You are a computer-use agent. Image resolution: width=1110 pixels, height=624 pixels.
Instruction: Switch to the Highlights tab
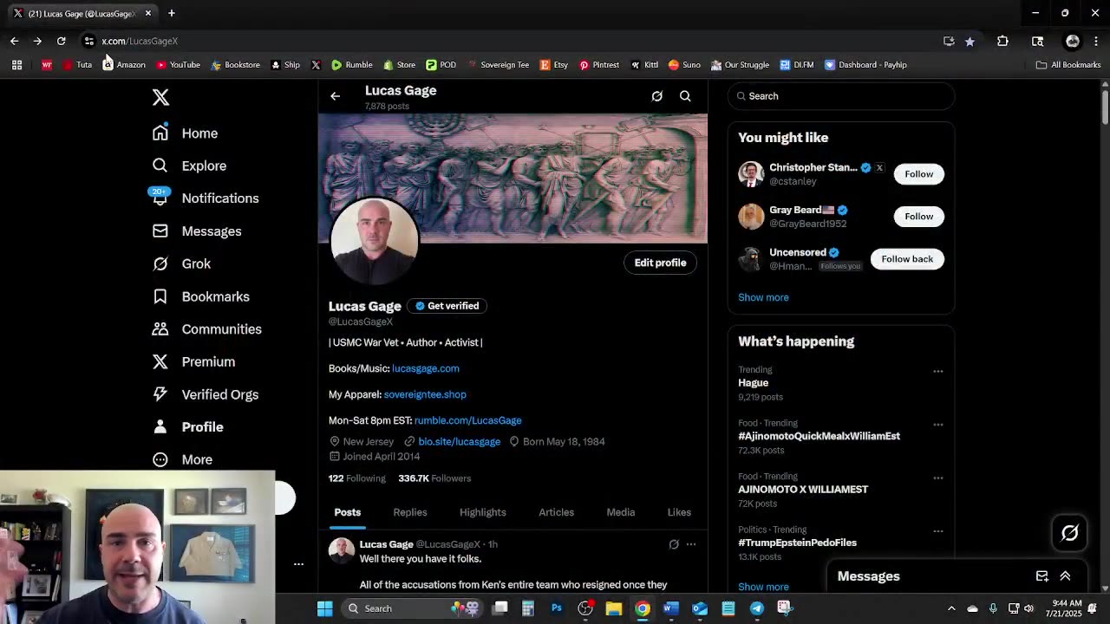point(483,512)
